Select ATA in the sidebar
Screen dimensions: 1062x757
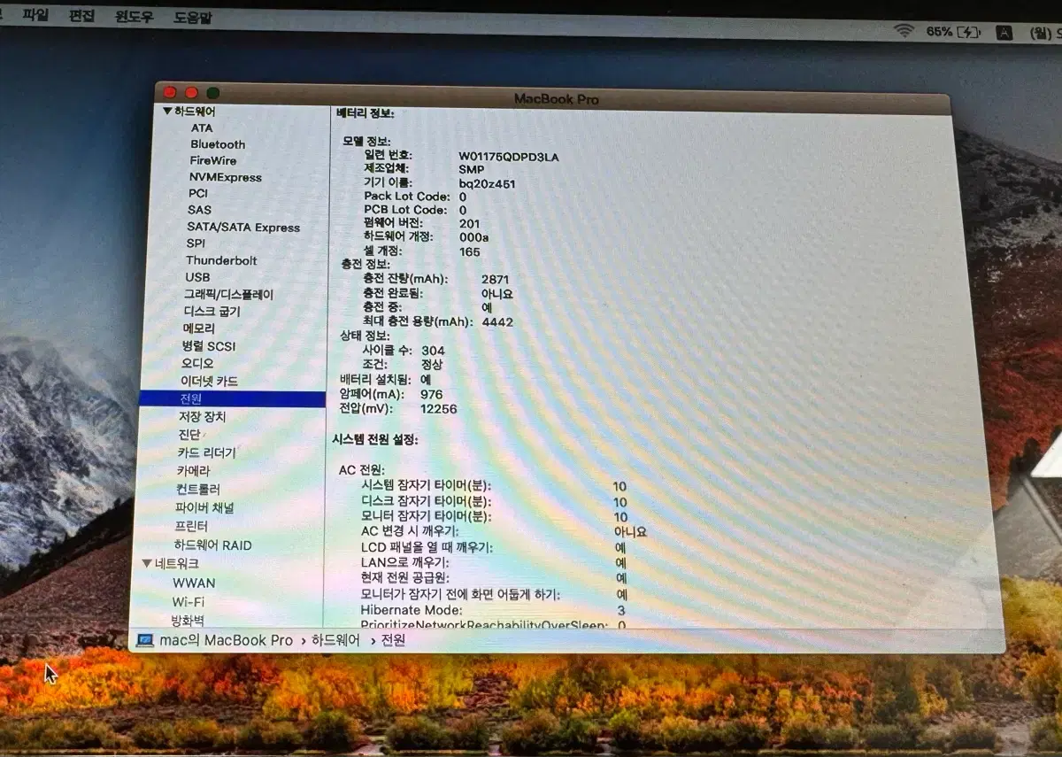[202, 127]
